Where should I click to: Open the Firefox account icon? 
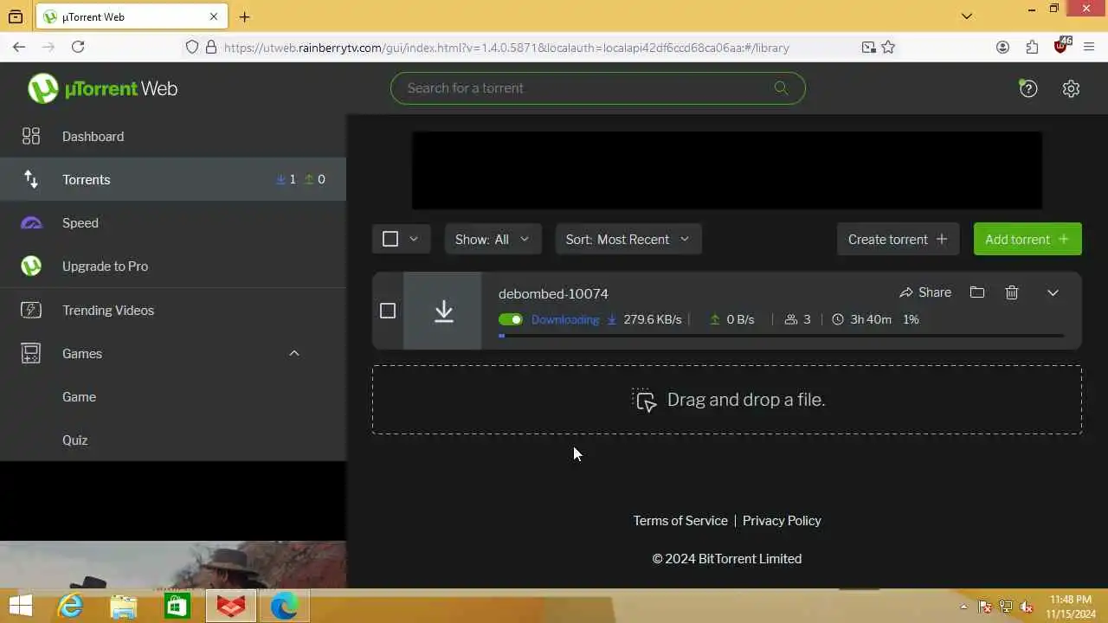(x=1002, y=48)
